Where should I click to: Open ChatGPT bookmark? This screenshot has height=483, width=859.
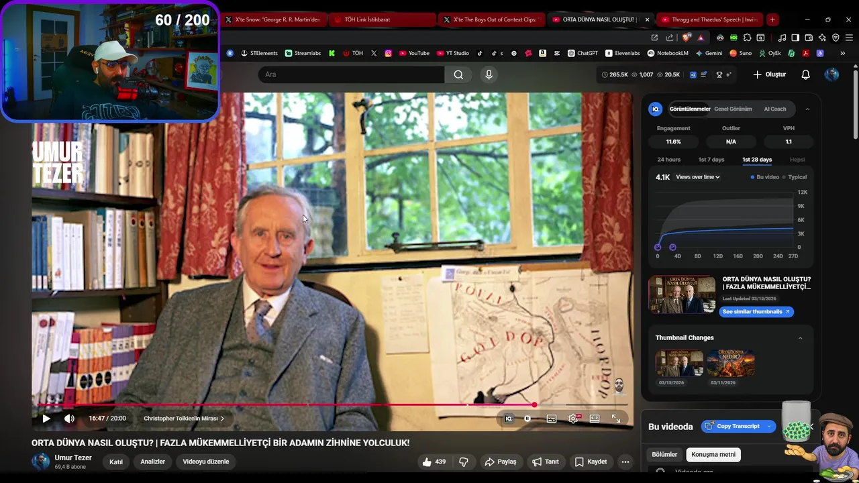pos(583,53)
